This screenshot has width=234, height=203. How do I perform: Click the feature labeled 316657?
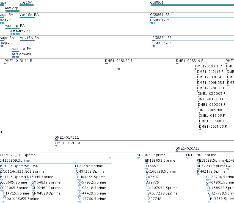click(152, 166)
